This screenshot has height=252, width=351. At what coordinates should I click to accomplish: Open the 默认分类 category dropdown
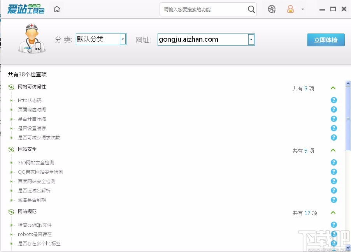(123, 39)
